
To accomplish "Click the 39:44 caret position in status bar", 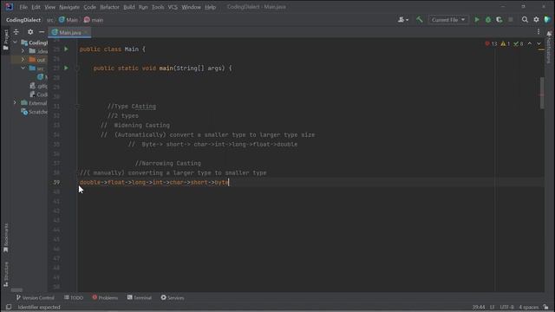I will pos(479,307).
